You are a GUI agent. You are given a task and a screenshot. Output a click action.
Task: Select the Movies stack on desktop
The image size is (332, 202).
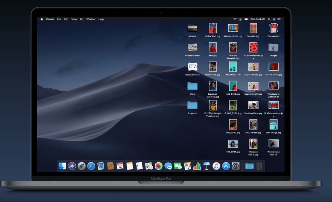pos(193,28)
